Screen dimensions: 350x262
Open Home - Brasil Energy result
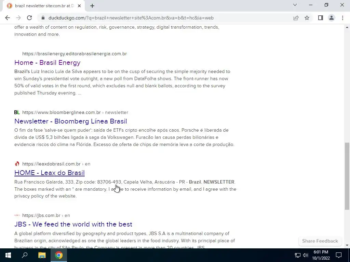(x=47, y=62)
